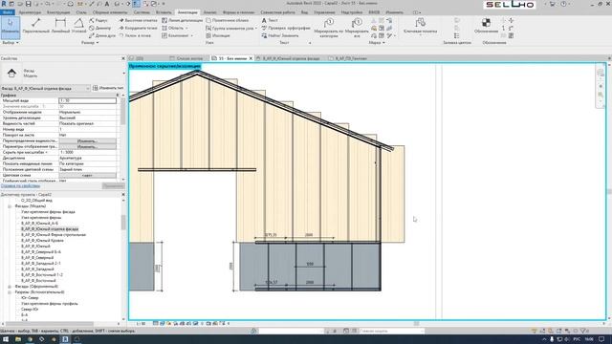
Task: Click the view scale 1:50 in view control bar
Action: [141, 324]
